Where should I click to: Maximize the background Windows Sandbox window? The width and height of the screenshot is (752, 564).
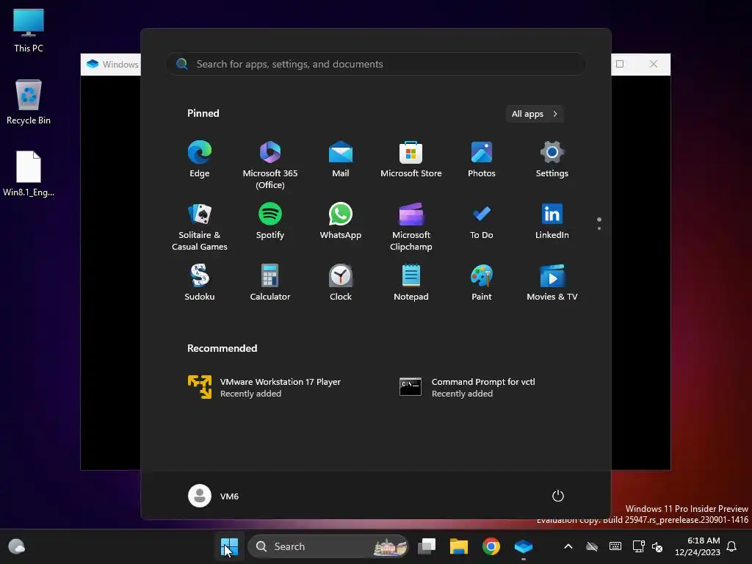[x=620, y=64]
